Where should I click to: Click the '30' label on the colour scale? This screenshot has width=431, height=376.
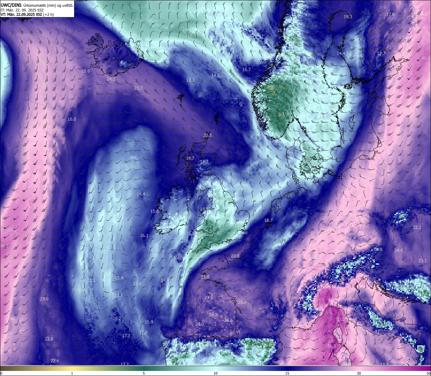point(359,373)
